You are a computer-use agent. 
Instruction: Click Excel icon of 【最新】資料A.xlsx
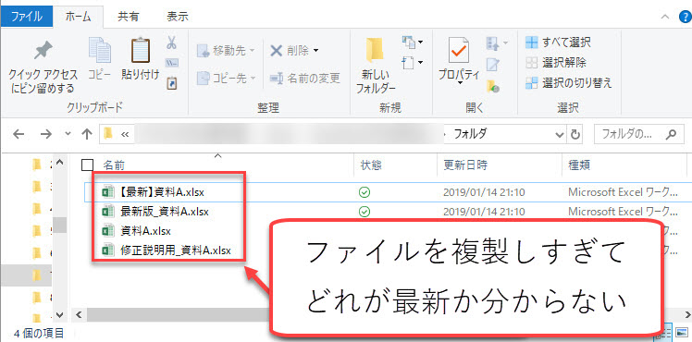tap(108, 192)
